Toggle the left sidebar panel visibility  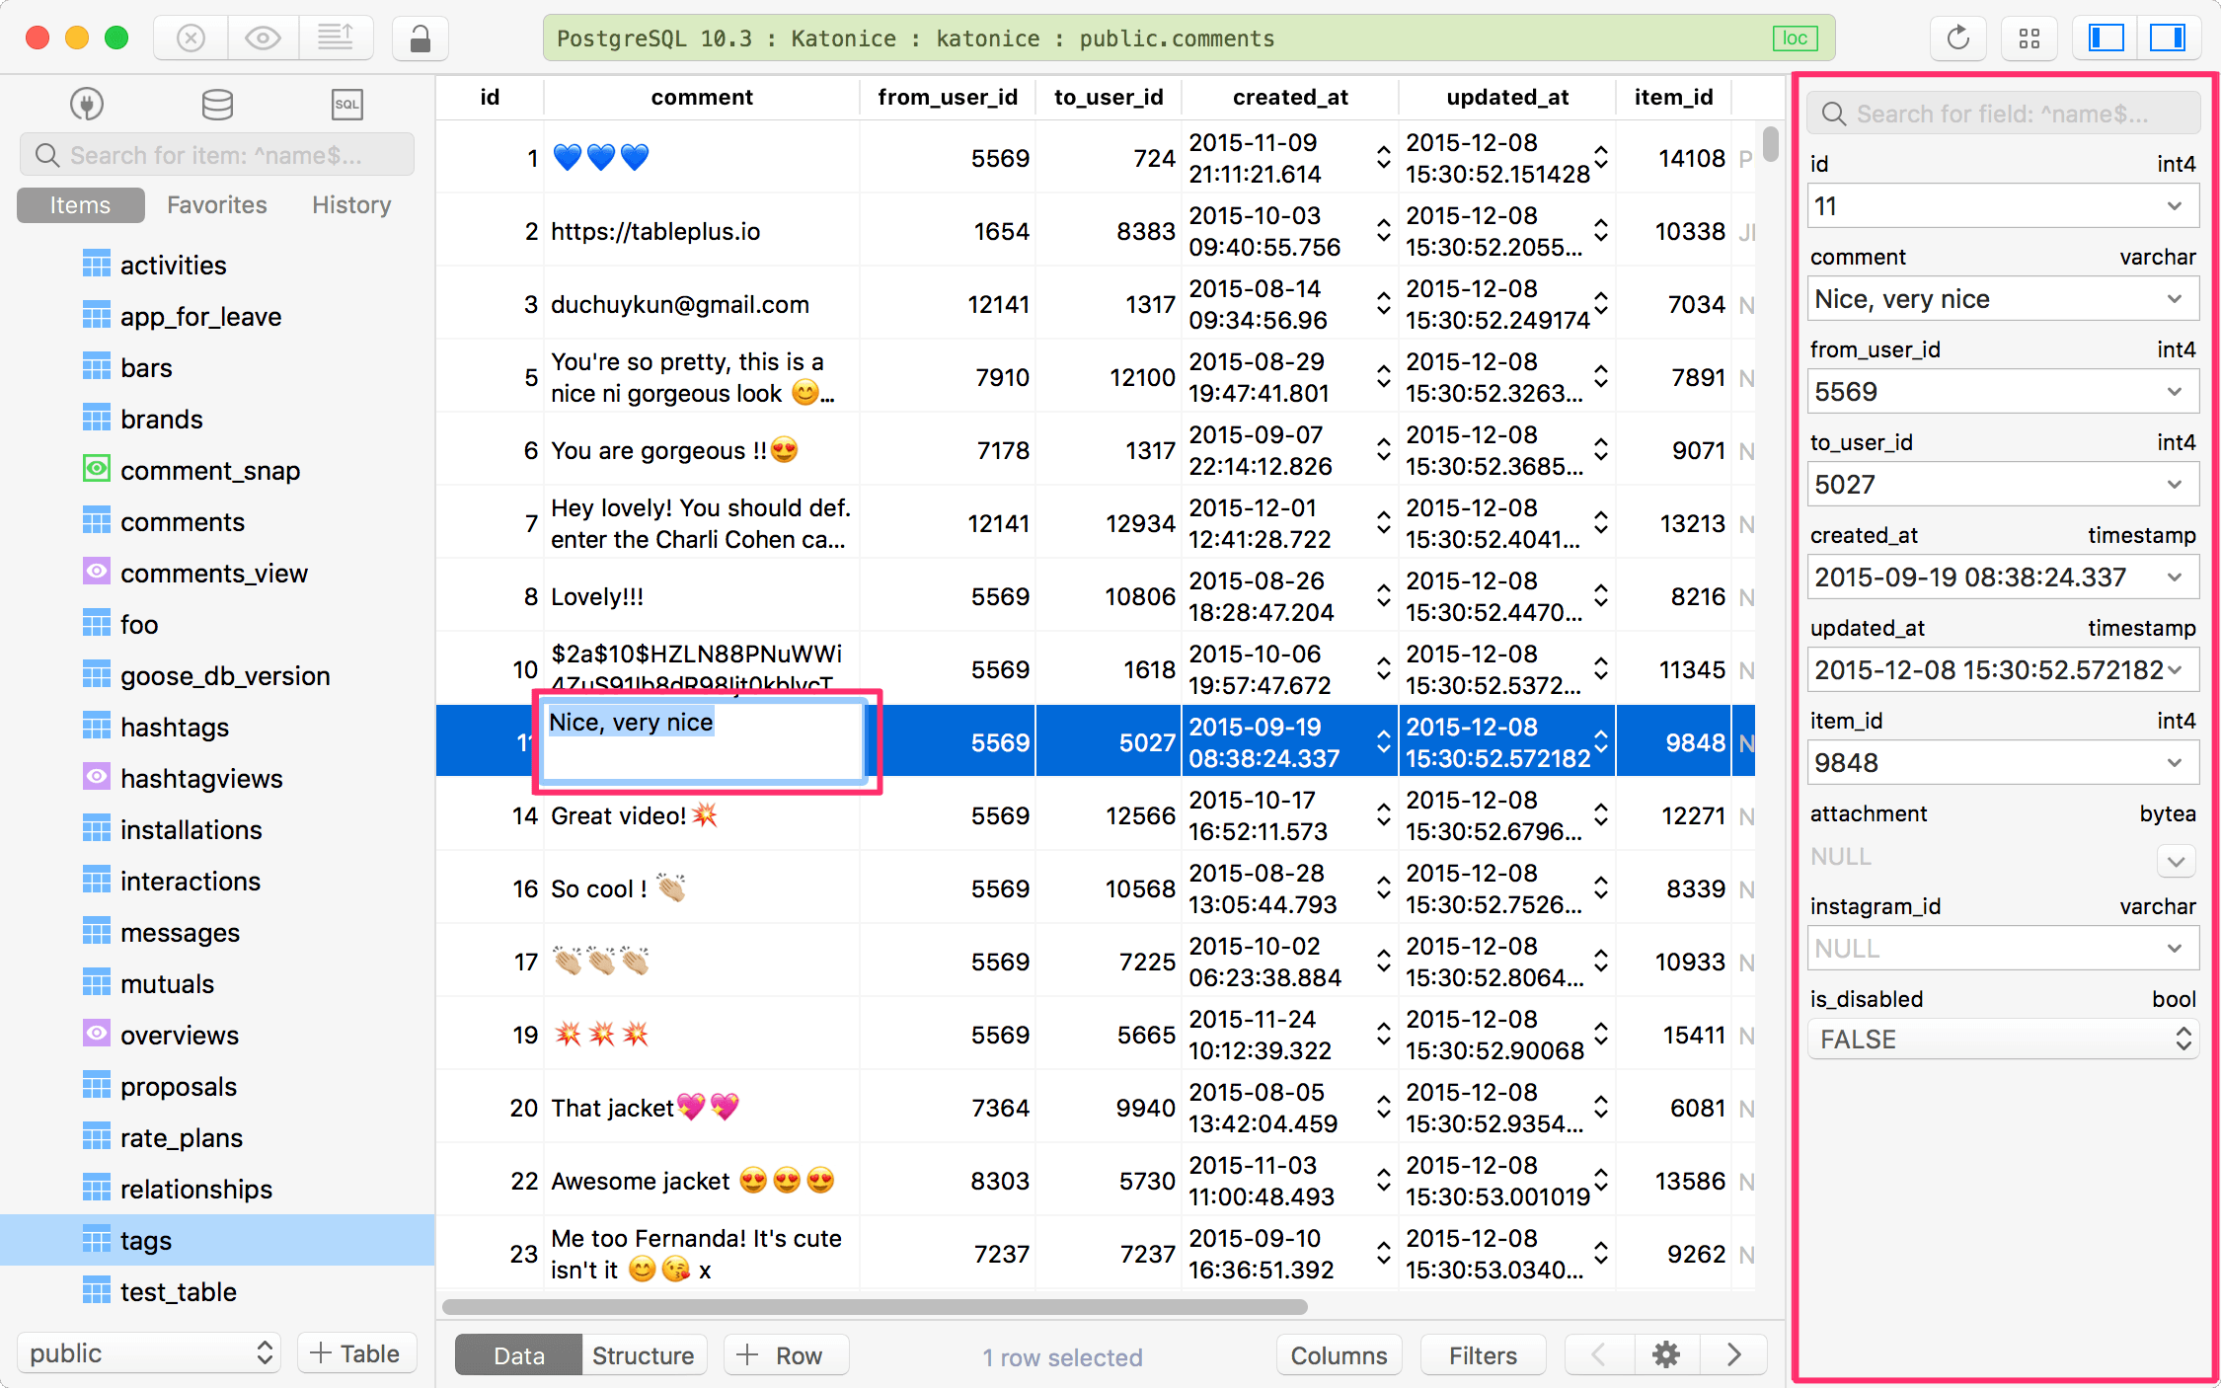pos(2104,38)
